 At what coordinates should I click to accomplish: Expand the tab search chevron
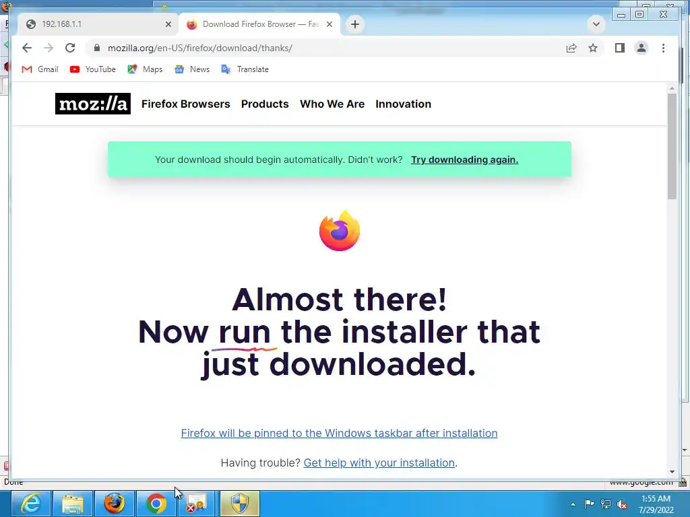596,24
